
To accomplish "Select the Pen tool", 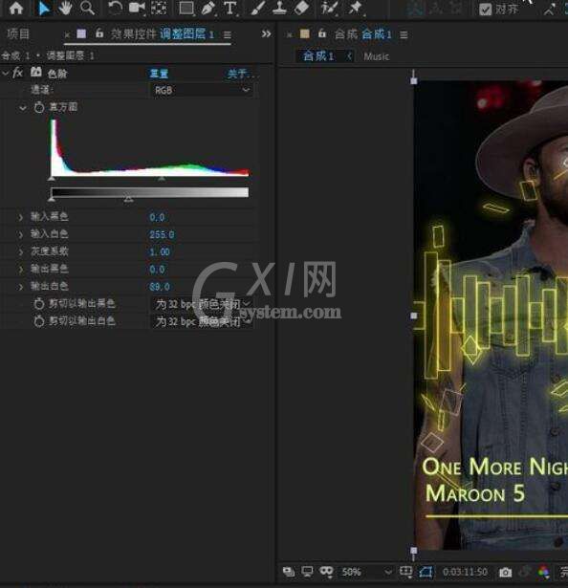I will click(208, 8).
